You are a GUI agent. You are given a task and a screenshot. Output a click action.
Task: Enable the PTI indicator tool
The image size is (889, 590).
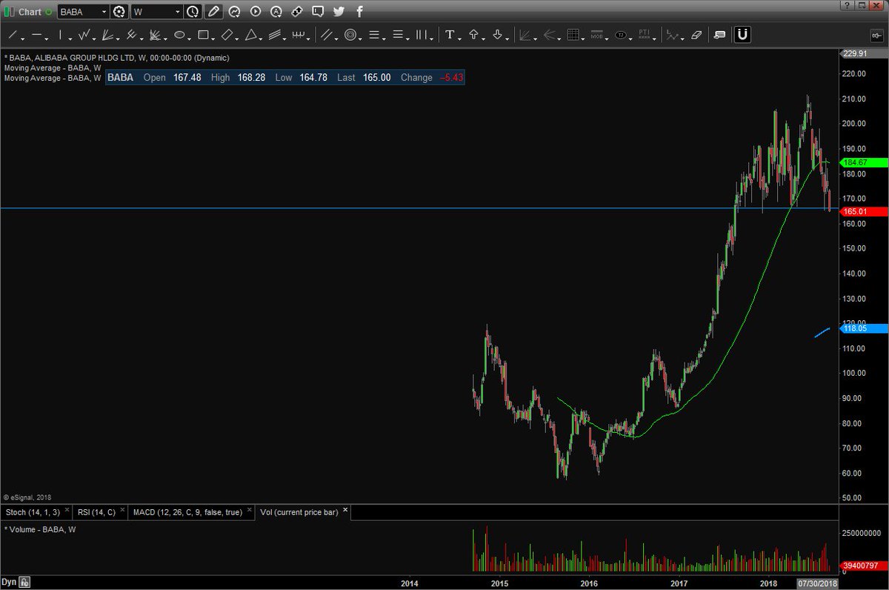coord(645,34)
